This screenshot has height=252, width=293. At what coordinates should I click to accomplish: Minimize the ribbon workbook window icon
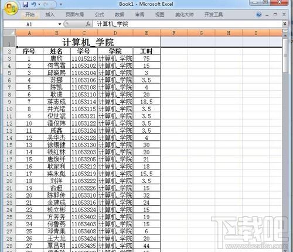point(267,15)
